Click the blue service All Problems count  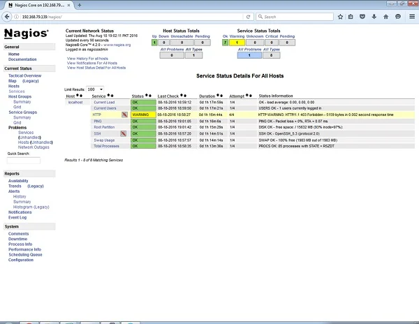(x=249, y=55)
